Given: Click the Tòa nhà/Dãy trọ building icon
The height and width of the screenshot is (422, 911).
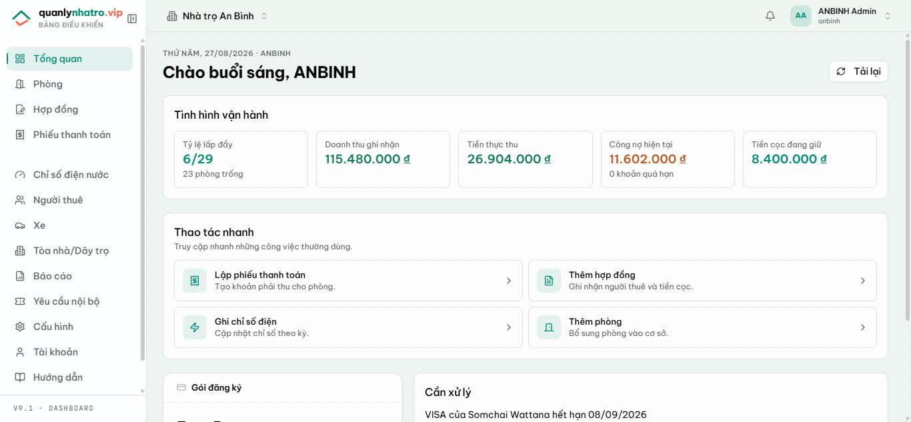Looking at the screenshot, I should 20,251.
